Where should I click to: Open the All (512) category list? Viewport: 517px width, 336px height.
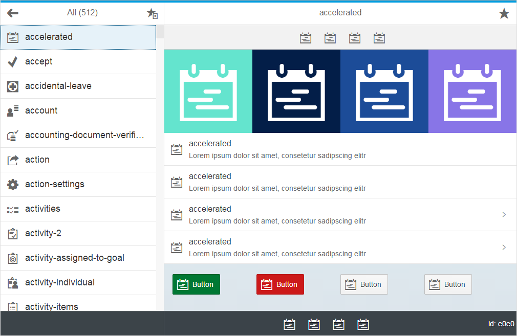pyautogui.click(x=81, y=13)
